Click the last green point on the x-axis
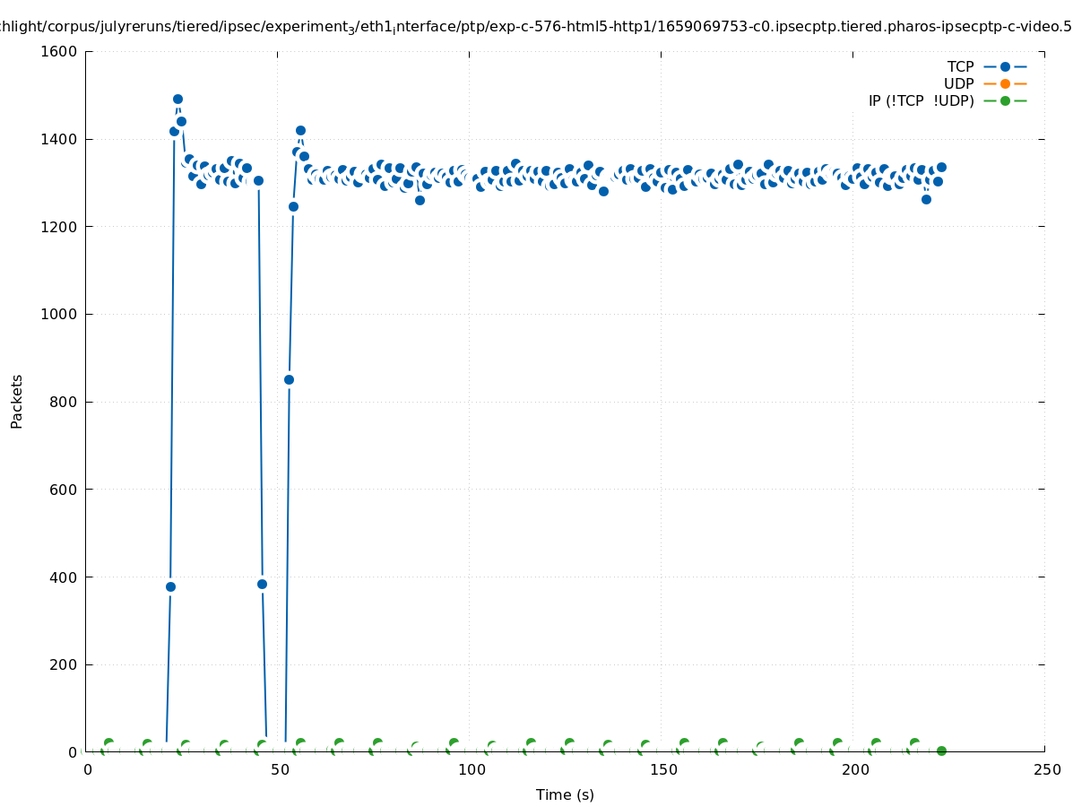Image resolution: width=1073 pixels, height=807 pixels. click(x=941, y=751)
